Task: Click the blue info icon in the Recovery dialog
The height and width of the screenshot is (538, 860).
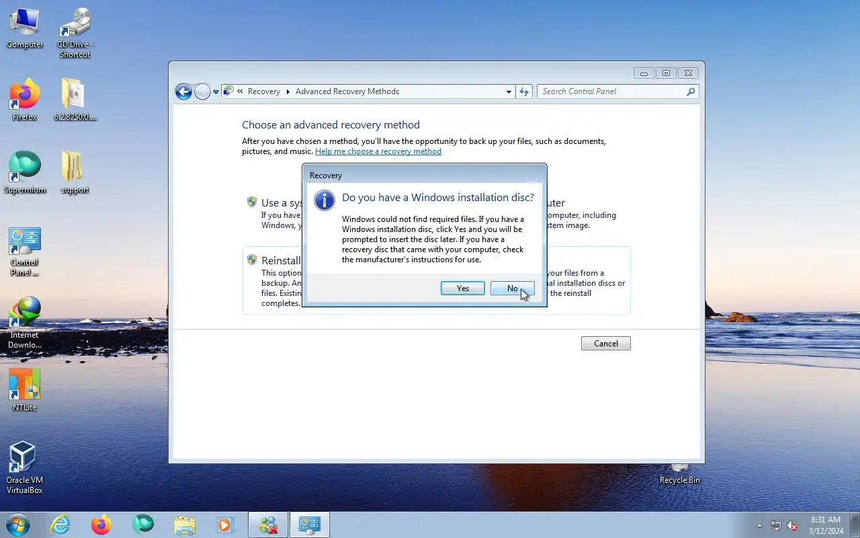Action: [325, 200]
